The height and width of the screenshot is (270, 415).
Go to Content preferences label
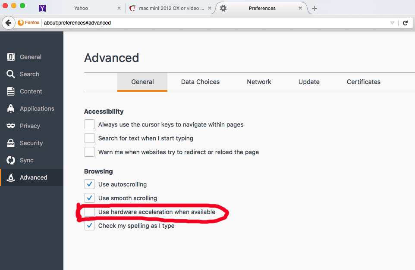pos(31,91)
